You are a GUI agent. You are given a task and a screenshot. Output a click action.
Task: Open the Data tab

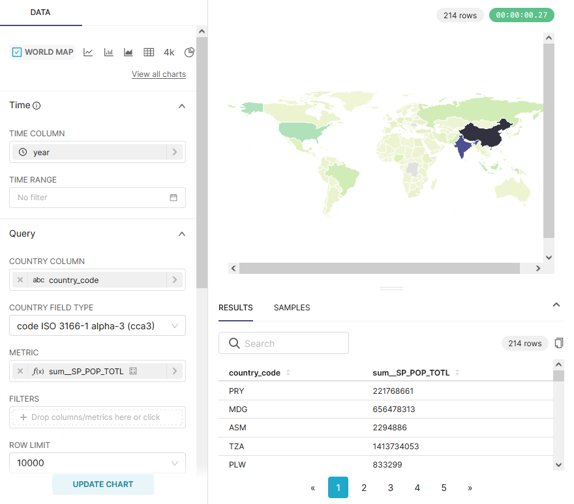(40, 12)
